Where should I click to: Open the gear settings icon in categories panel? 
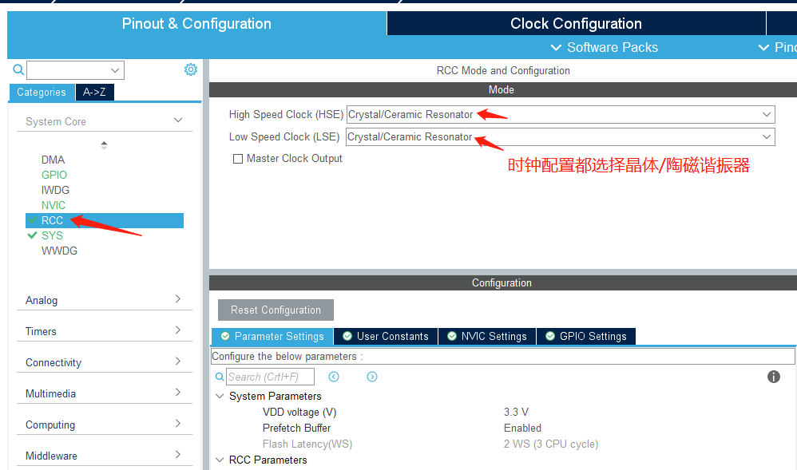pos(191,69)
